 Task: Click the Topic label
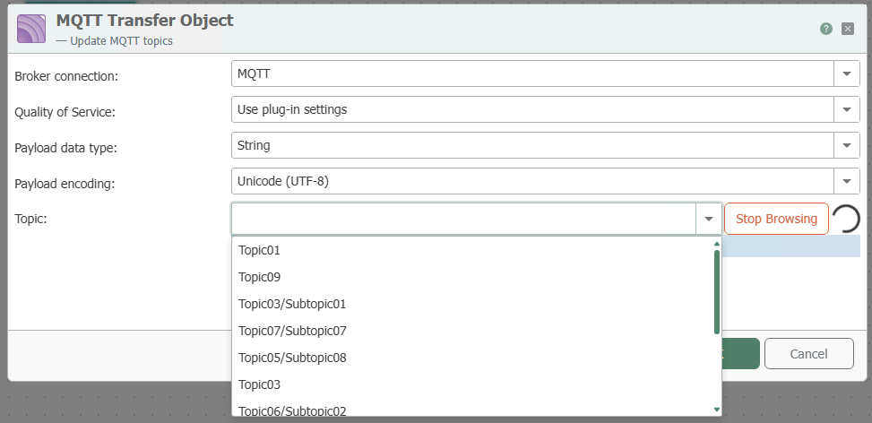click(x=30, y=219)
